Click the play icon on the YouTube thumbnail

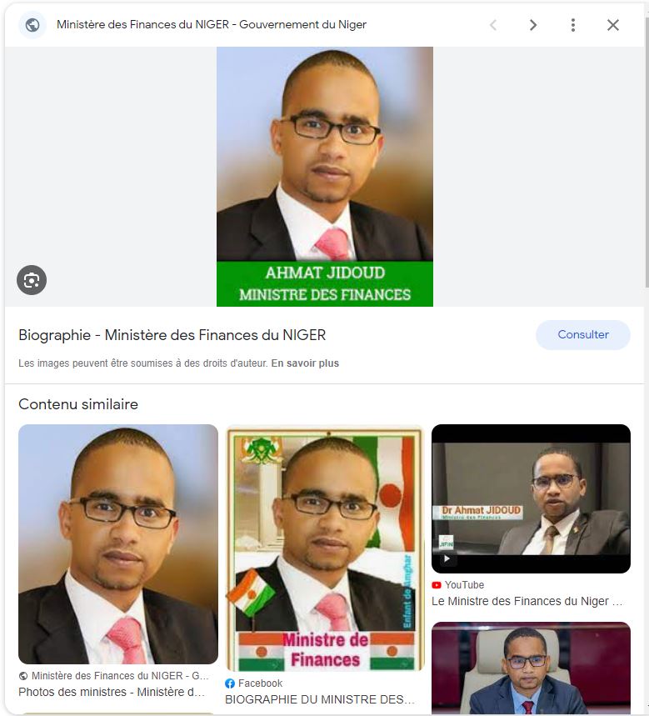447,558
